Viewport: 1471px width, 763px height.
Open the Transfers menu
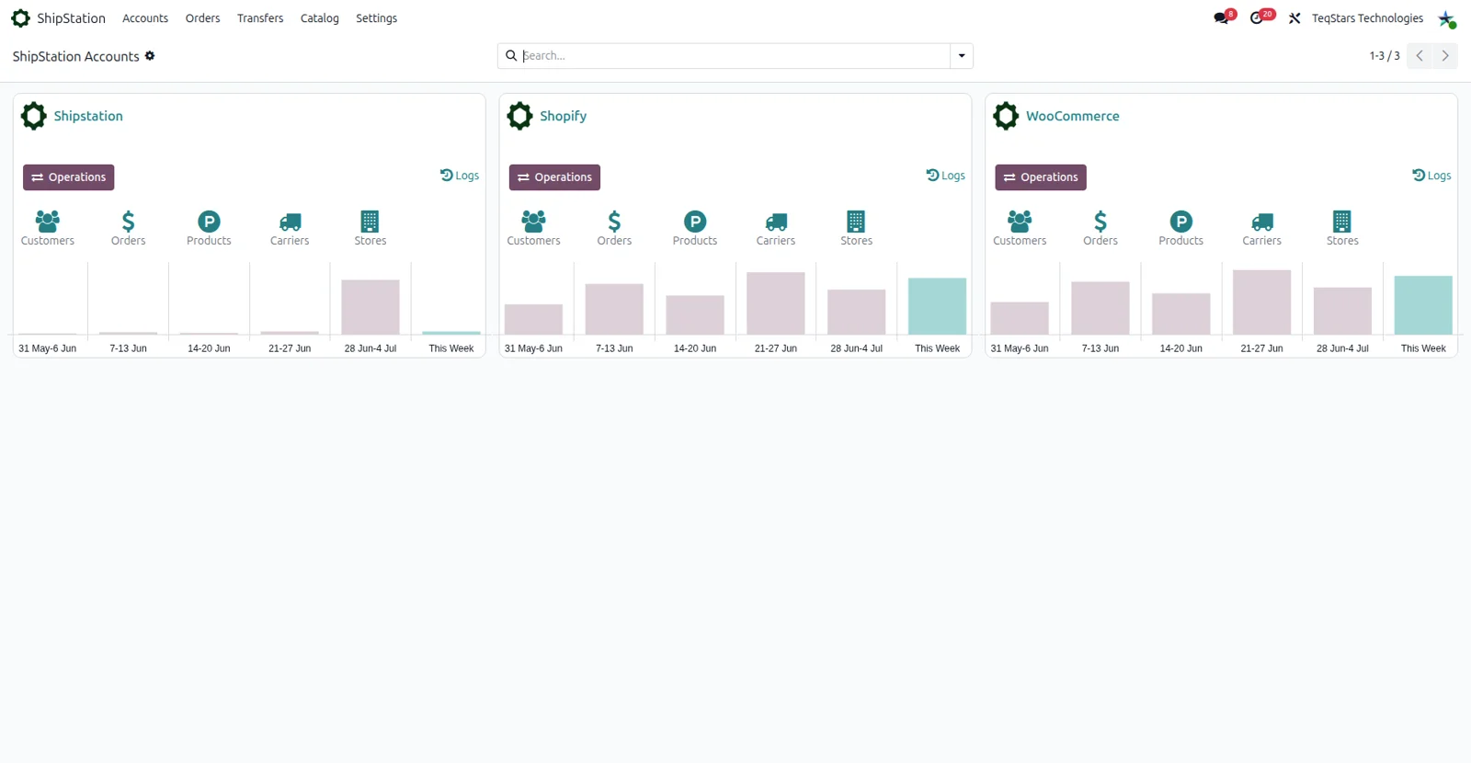[x=260, y=18]
